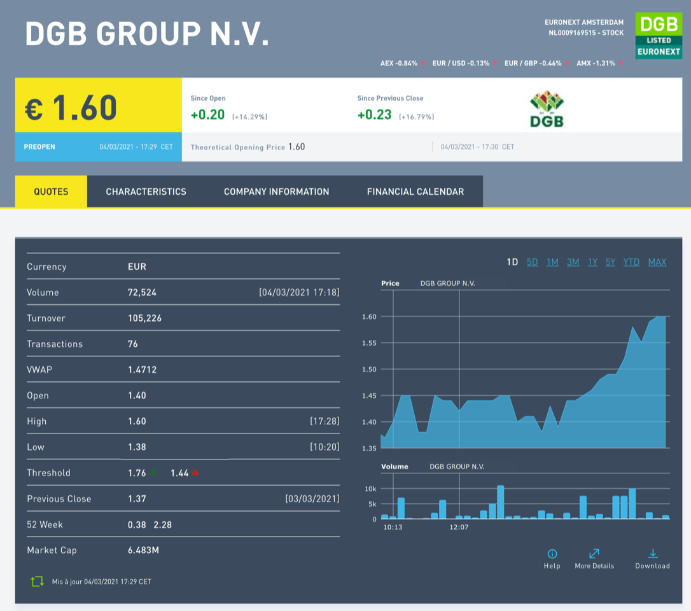Click the DGB company logo

(547, 109)
